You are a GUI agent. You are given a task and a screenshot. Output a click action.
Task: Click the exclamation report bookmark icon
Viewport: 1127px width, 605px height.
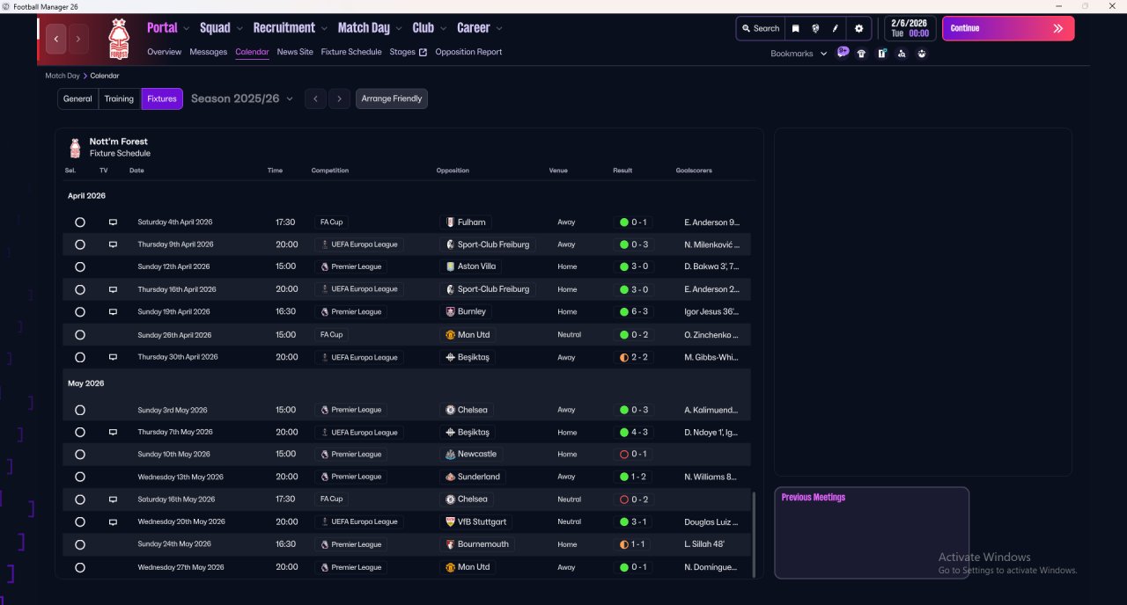click(x=881, y=54)
